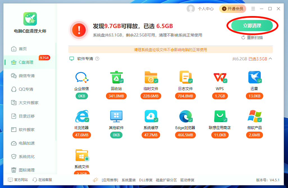Open 个人中心 link

tap(206, 9)
